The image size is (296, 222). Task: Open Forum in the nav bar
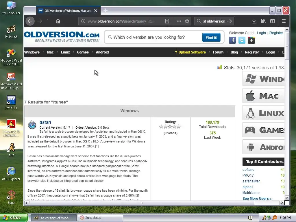click(218, 52)
